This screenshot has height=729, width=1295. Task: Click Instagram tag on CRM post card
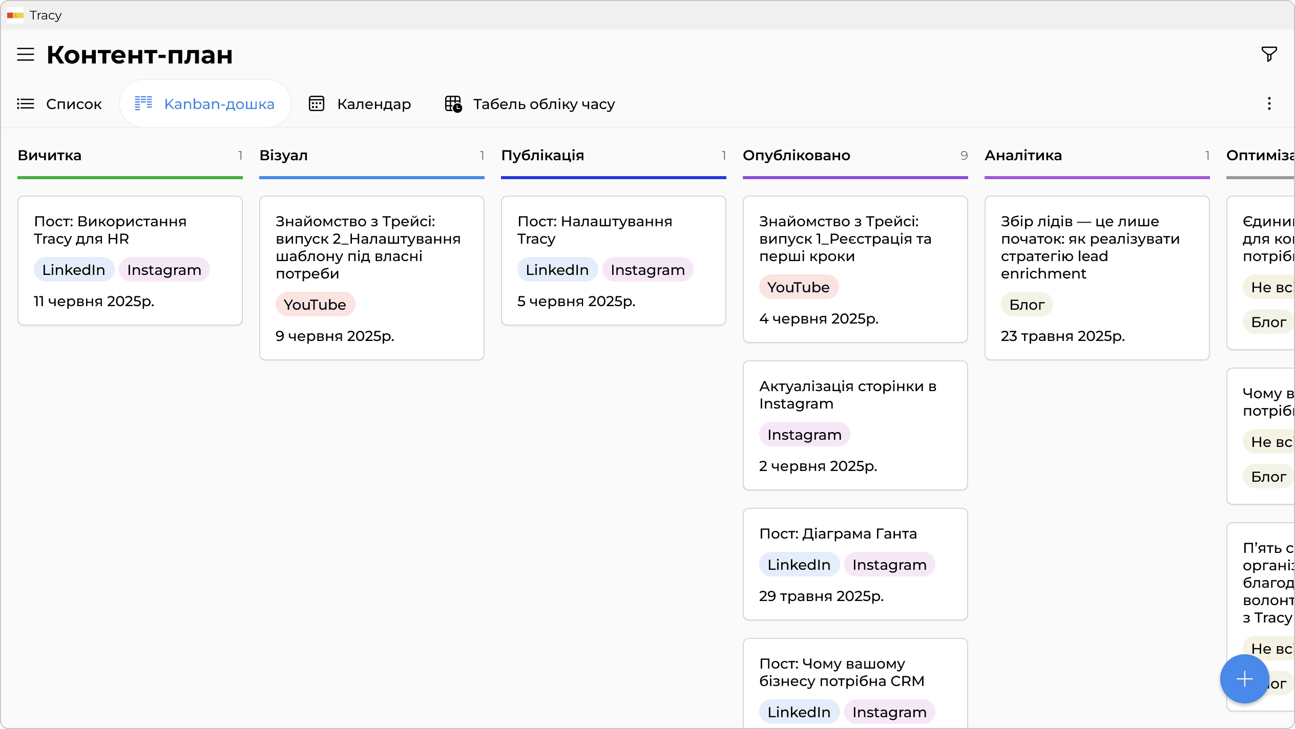(x=890, y=712)
